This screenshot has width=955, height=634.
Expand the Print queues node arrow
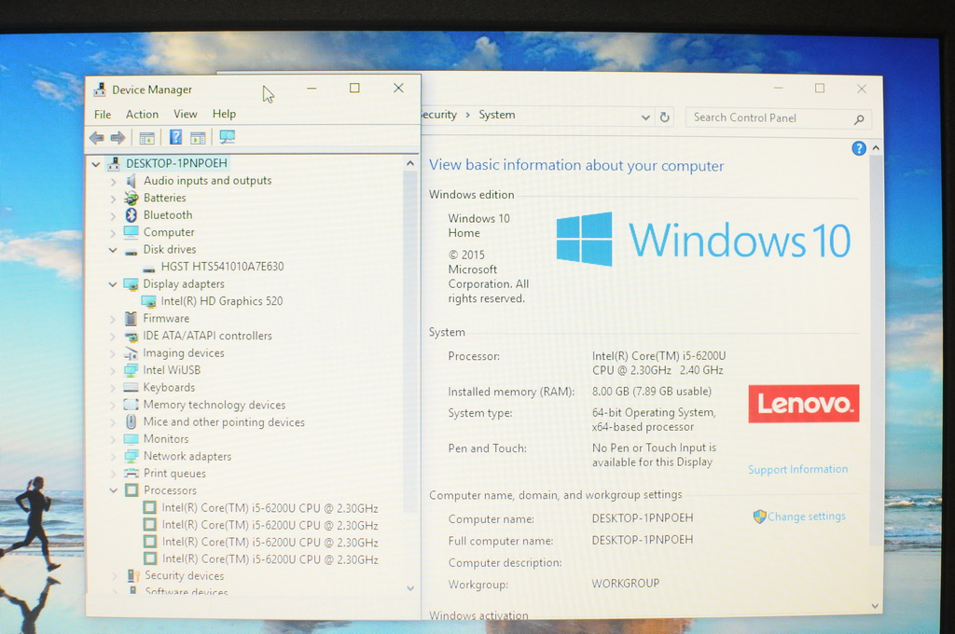pyautogui.click(x=113, y=474)
